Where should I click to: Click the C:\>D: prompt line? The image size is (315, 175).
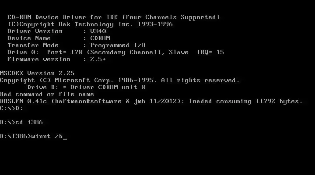pyautogui.click(x=11, y=108)
